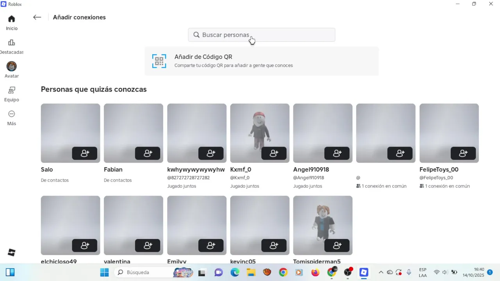Open the Equipo section in the sidebar
The image size is (500, 281).
pos(12,94)
